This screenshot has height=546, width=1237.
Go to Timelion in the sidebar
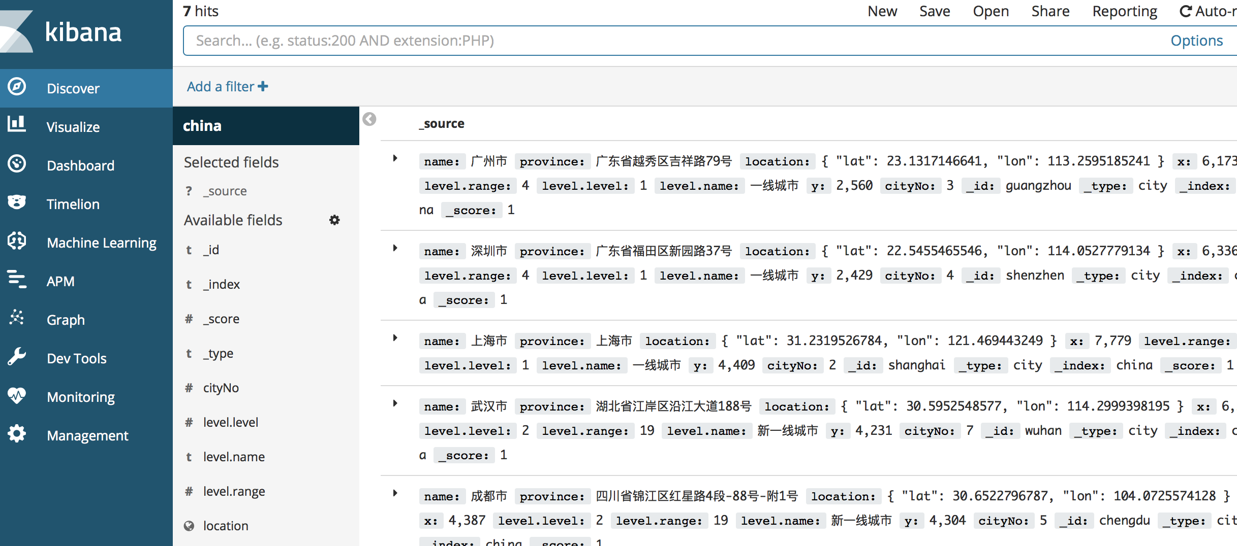pos(86,204)
